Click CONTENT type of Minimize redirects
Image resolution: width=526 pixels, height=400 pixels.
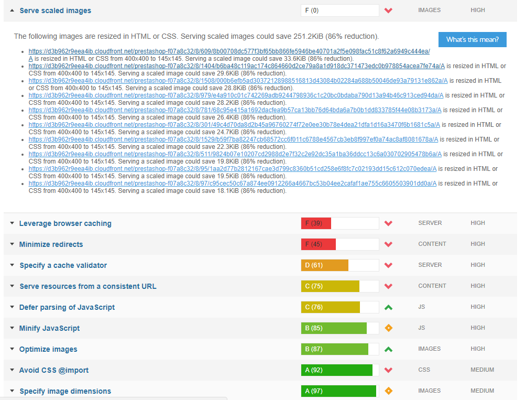[x=432, y=244]
